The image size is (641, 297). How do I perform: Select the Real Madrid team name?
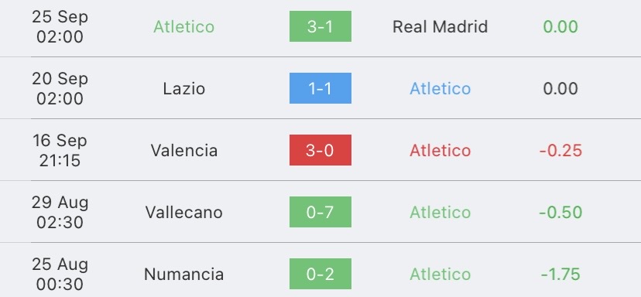tap(440, 27)
